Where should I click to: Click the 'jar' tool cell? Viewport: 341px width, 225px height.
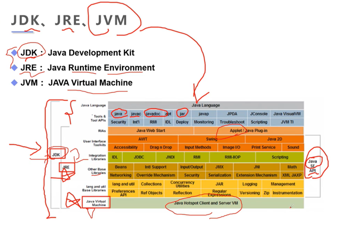(182, 114)
